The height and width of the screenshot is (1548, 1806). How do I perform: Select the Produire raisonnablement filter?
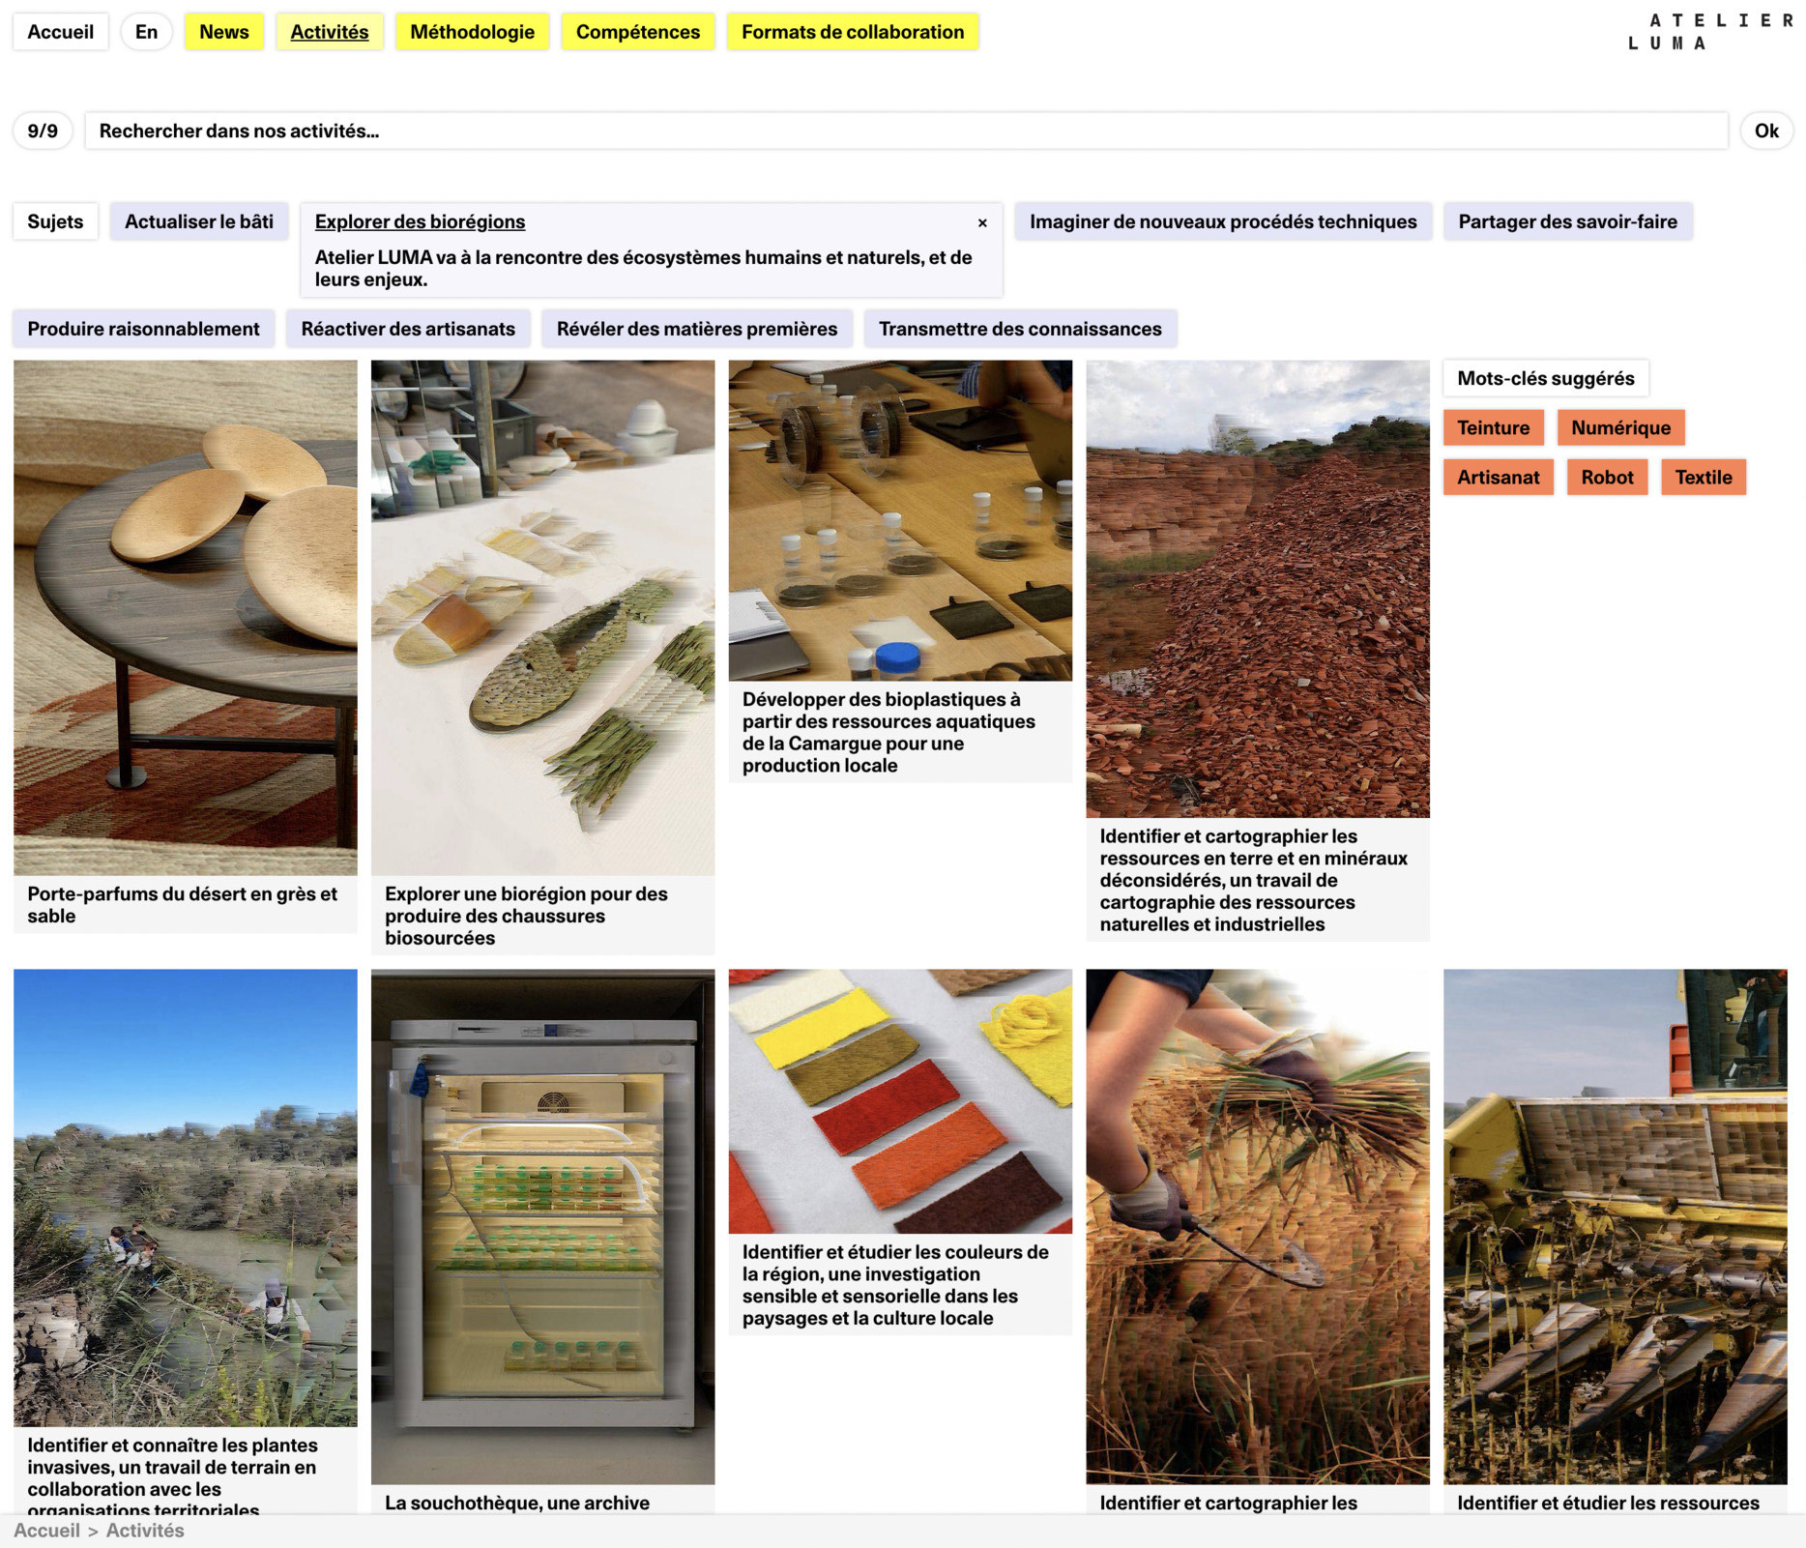(143, 329)
